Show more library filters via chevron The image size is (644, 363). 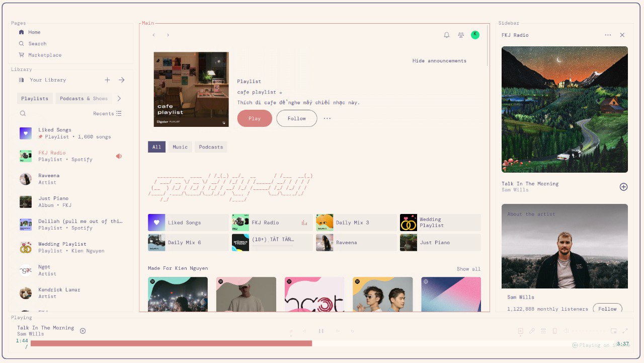pos(119,99)
